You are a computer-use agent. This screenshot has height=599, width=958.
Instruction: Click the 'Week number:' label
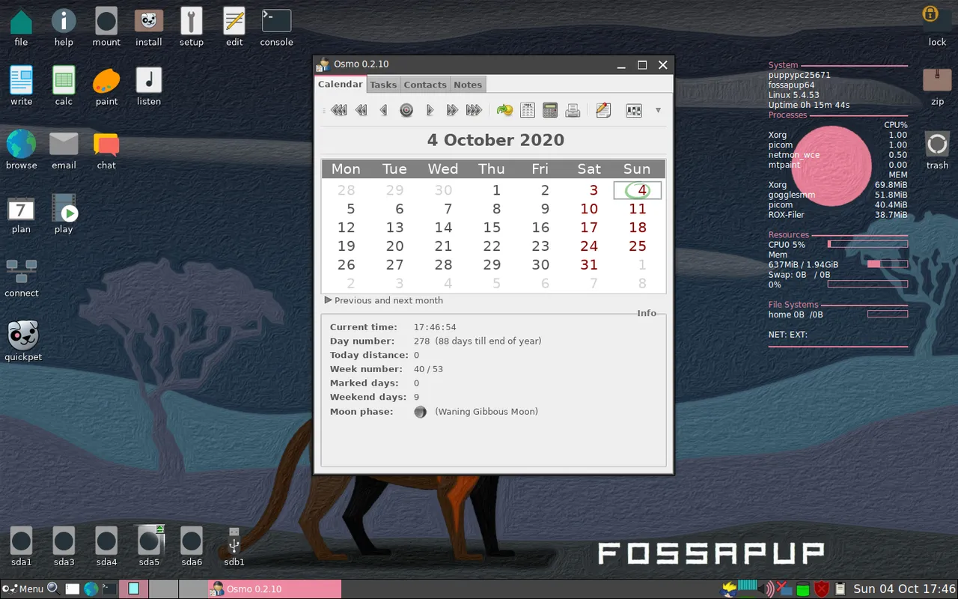(366, 369)
